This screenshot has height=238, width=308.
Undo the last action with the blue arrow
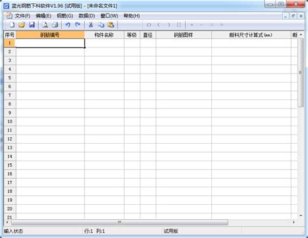click(68, 25)
